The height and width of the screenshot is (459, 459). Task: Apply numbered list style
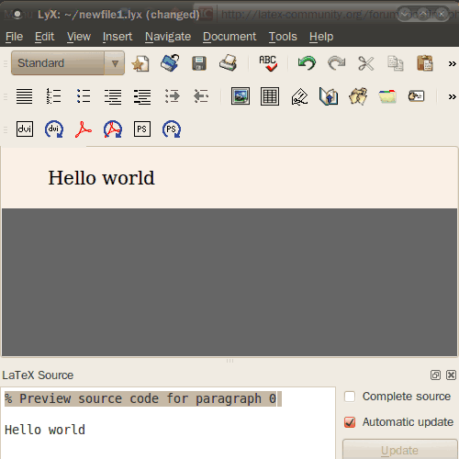(53, 96)
